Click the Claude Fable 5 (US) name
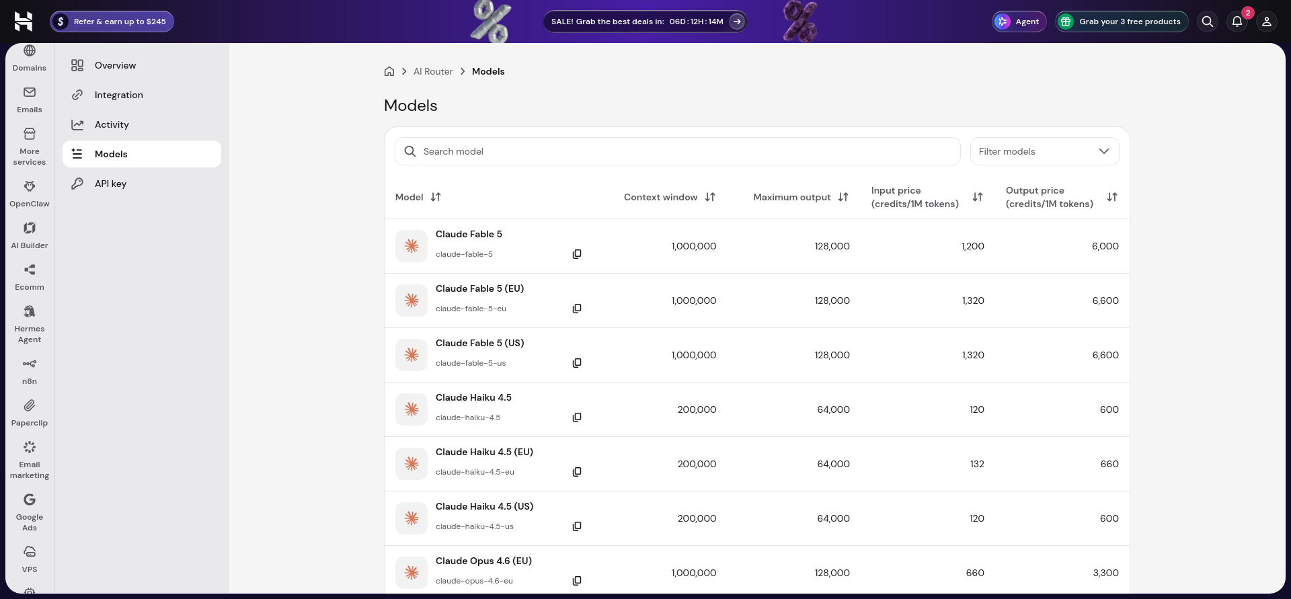Viewport: 1291px width, 599px height. point(480,343)
